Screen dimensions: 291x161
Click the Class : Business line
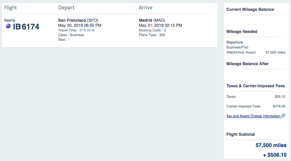(x=71, y=35)
